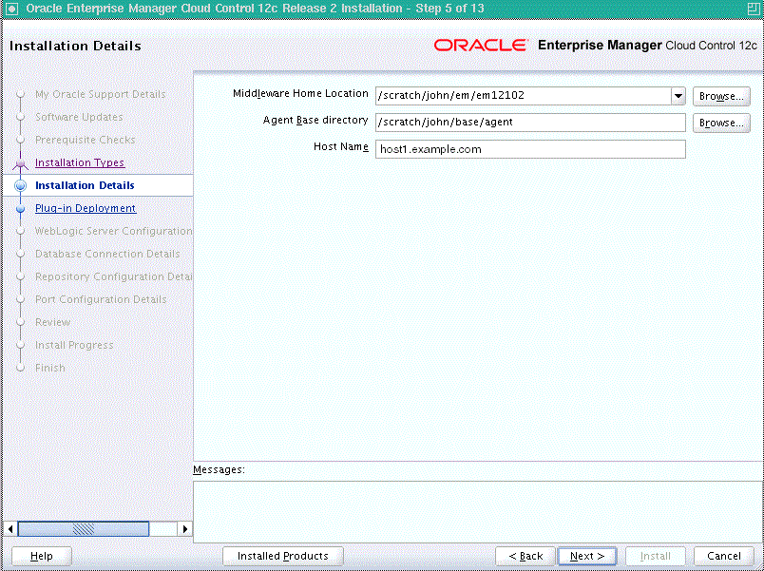Screen dimensions: 764x571
Task: Click the Installation Types step marker icon
Action: pos(21,163)
